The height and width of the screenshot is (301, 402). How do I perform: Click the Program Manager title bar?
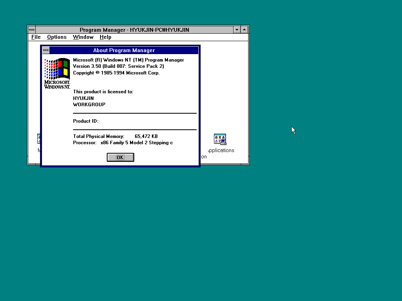134,30
